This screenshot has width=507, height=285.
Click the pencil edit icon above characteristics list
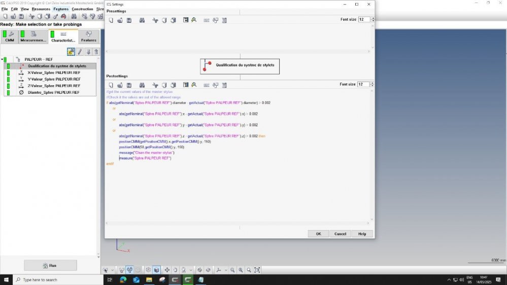80,52
